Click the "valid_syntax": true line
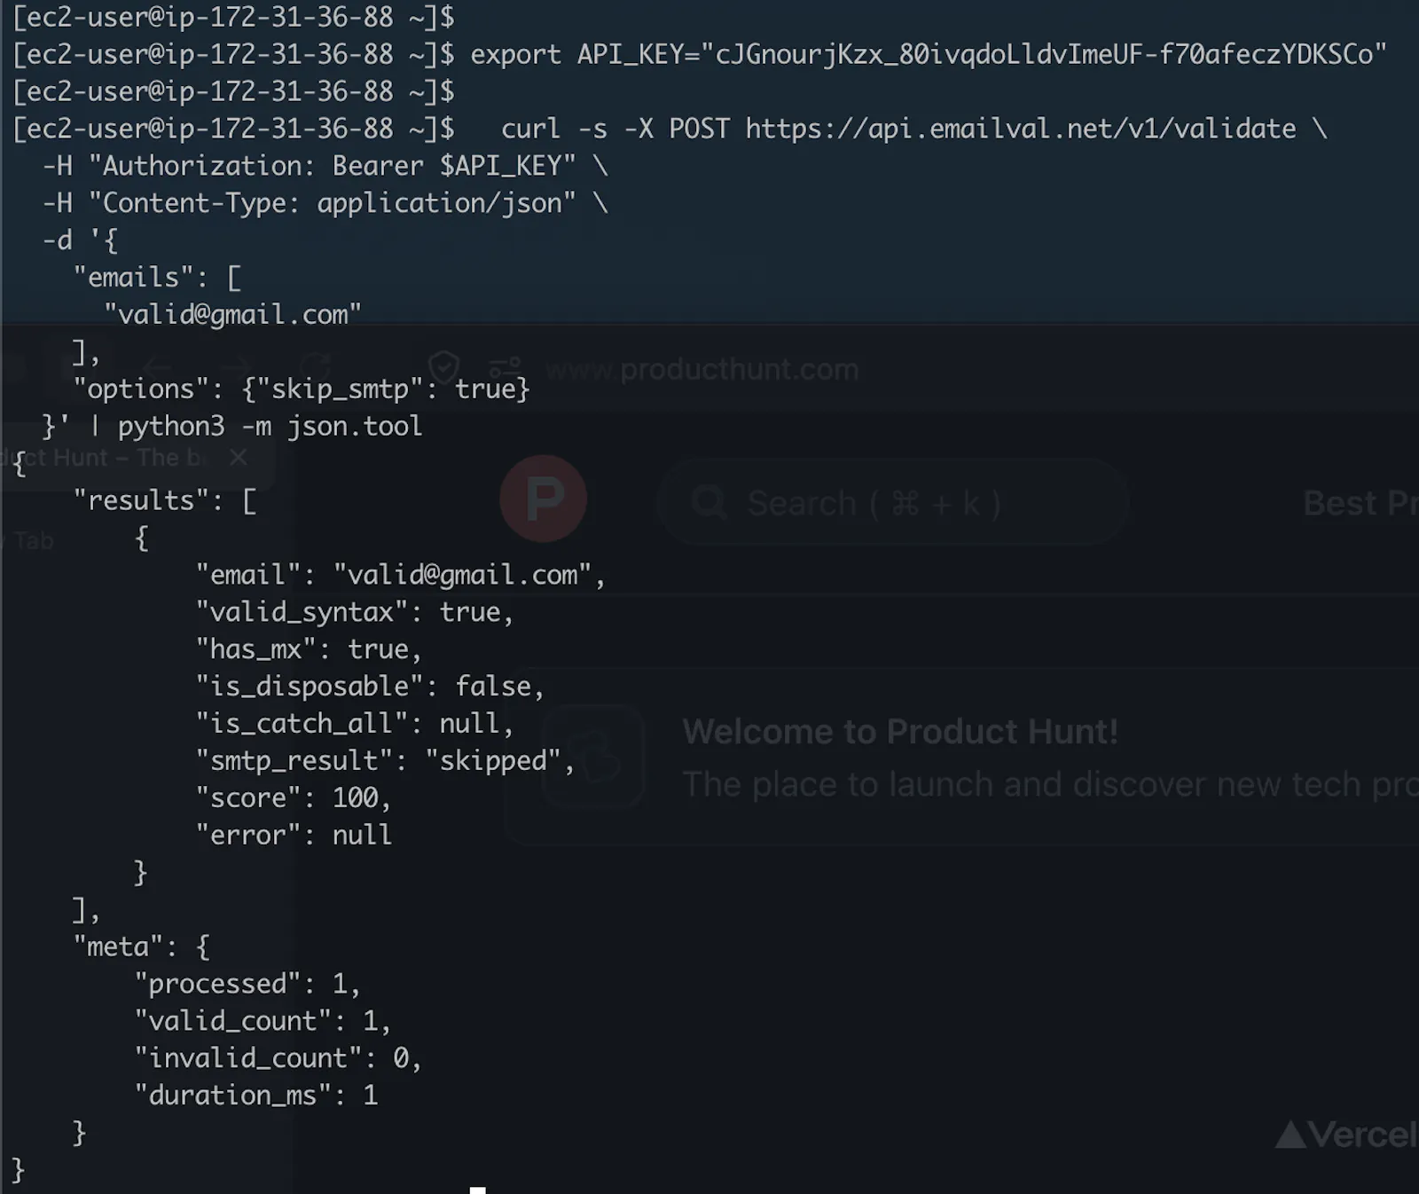Viewport: 1419px width, 1194px height. point(355,613)
